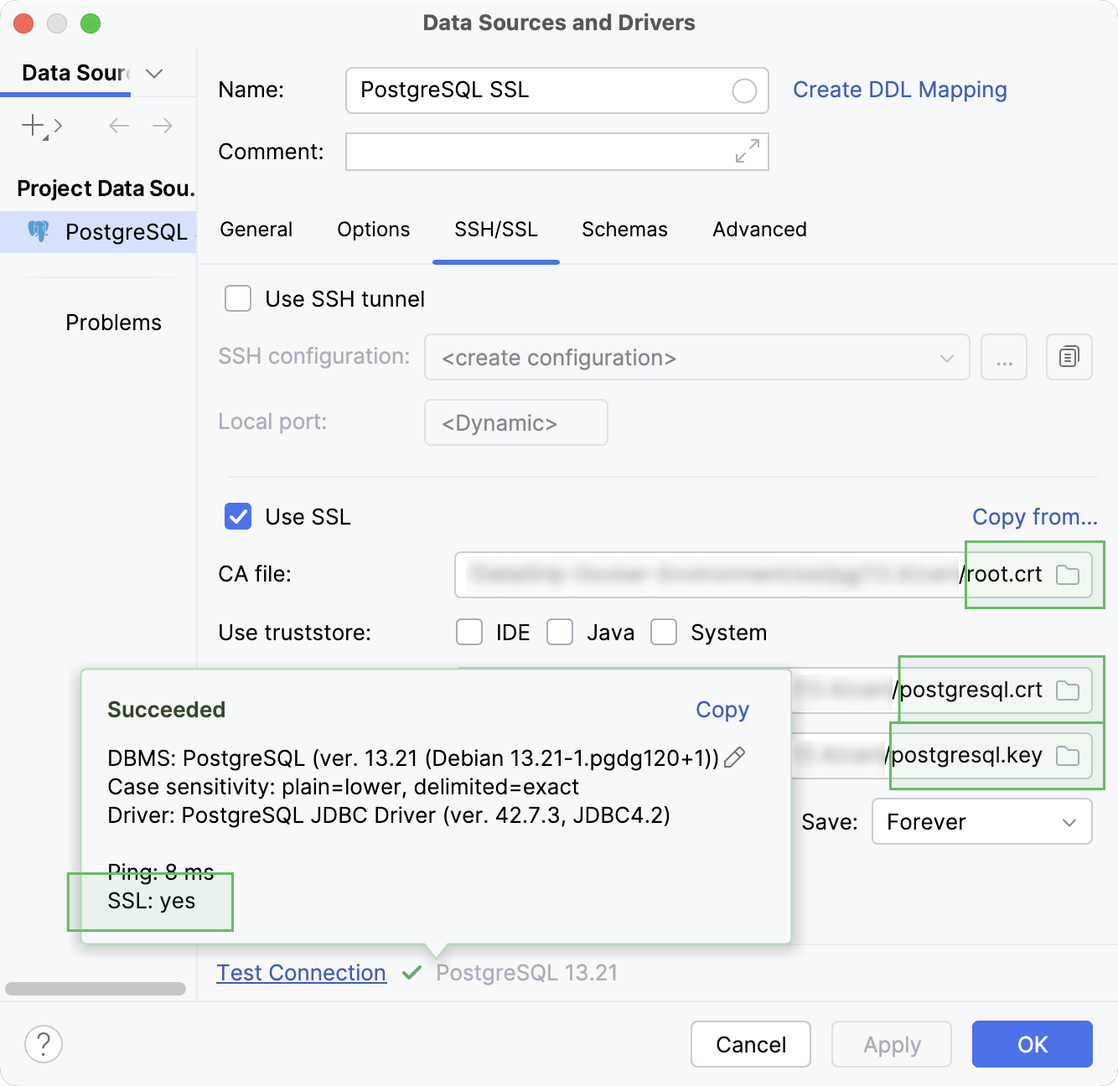
Task: Disable the Use SSL option
Action: (237, 516)
